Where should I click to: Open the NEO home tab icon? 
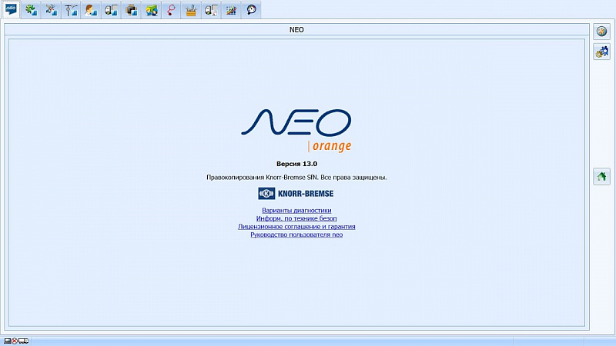click(x=11, y=9)
